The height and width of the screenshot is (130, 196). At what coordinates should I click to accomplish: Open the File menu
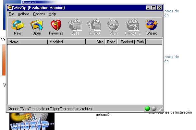(x=11, y=14)
